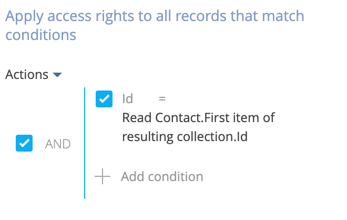Click the white checkmark in Id checkbox
347x220 pixels.
[x=104, y=99]
